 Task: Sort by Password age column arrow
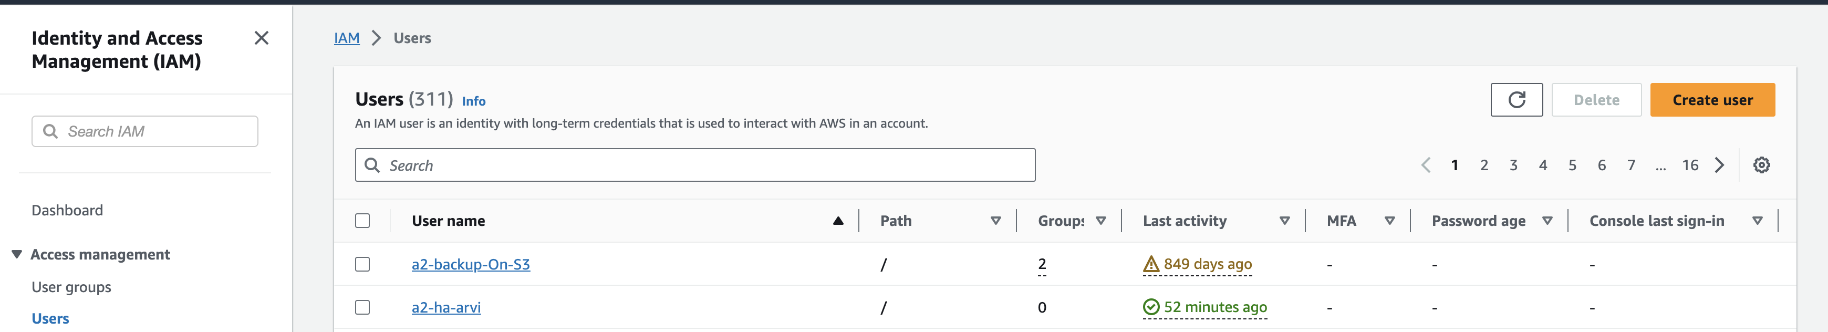coord(1547,221)
